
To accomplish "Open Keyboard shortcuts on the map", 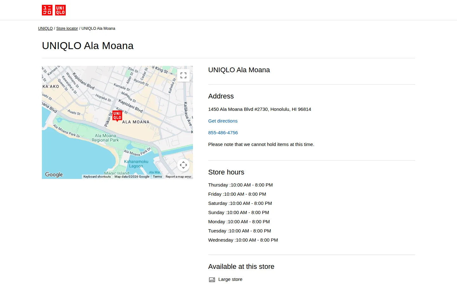I will coord(97,177).
